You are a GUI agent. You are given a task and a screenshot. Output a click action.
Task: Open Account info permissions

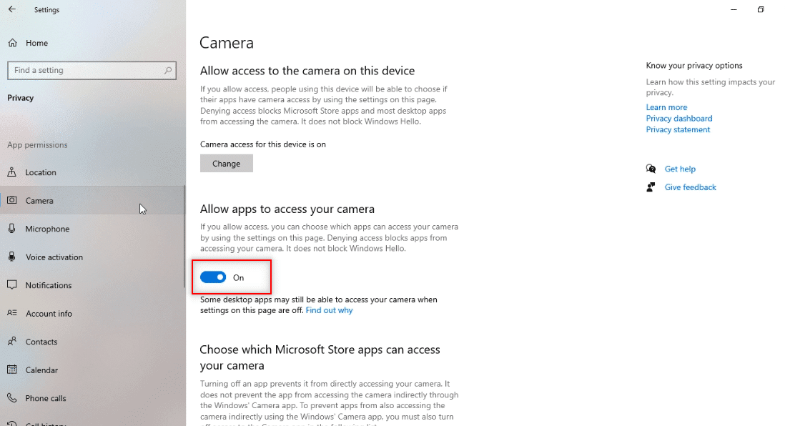pyautogui.click(x=49, y=313)
